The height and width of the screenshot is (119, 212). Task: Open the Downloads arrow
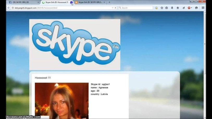[172, 8]
